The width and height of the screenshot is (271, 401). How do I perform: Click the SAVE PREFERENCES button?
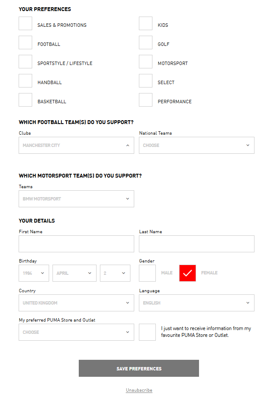click(138, 368)
